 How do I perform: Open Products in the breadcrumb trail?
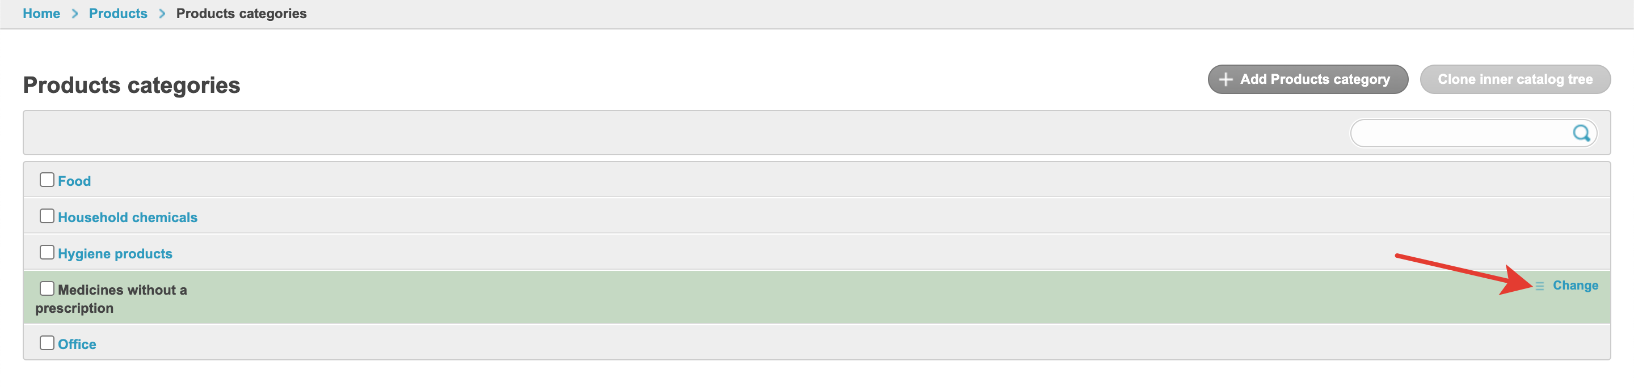[x=118, y=13]
